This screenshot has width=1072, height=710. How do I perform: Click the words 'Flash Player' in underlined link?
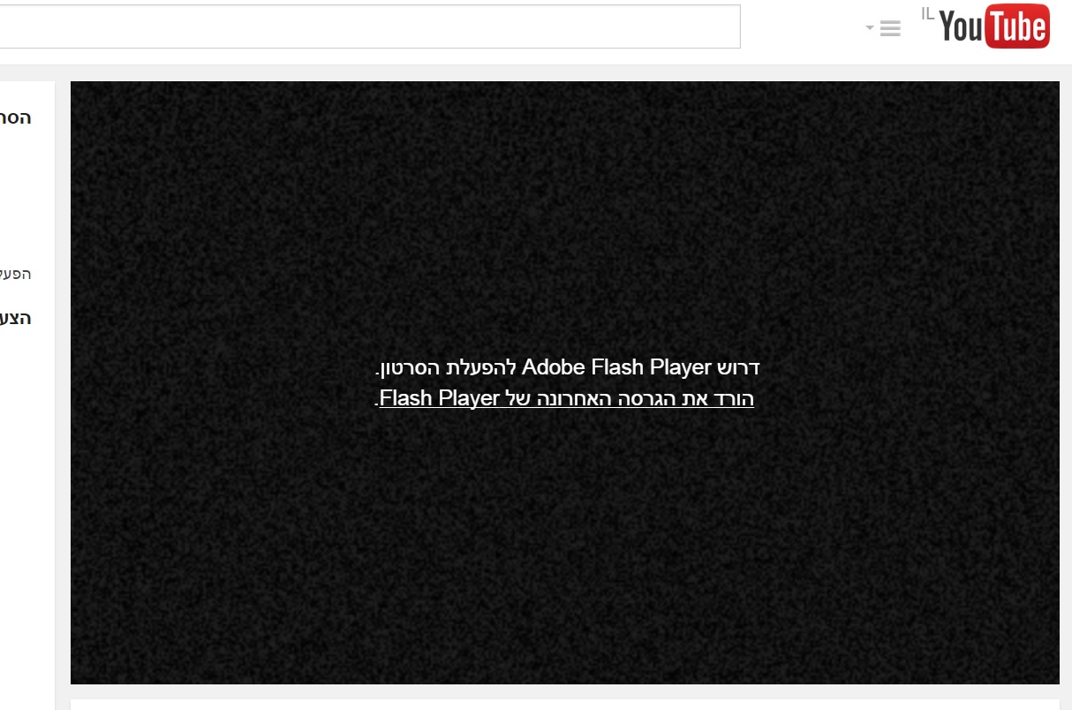click(x=441, y=399)
